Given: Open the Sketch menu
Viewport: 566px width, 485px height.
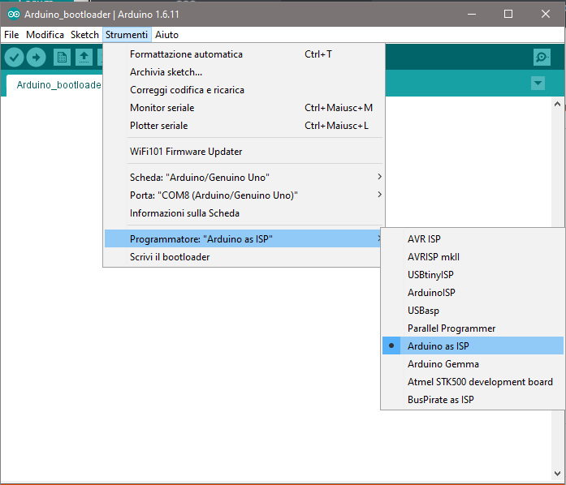Looking at the screenshot, I should pos(84,35).
